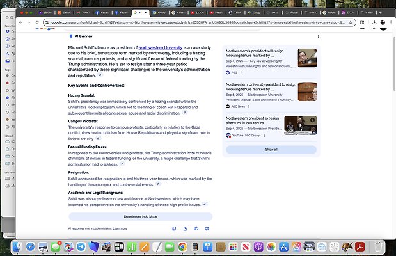Switch to the September tab
This screenshot has width=396, height=256.
(x=65, y=12)
